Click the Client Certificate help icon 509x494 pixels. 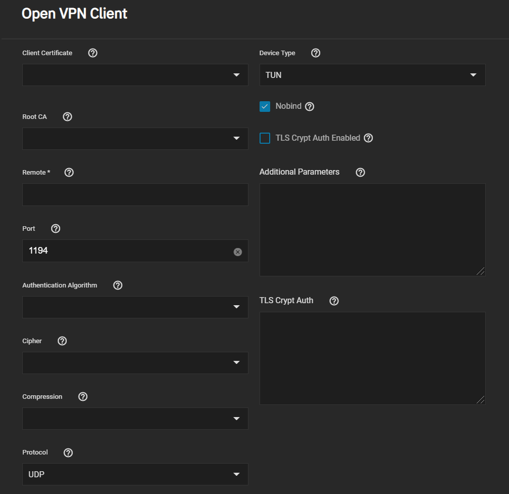click(x=93, y=53)
